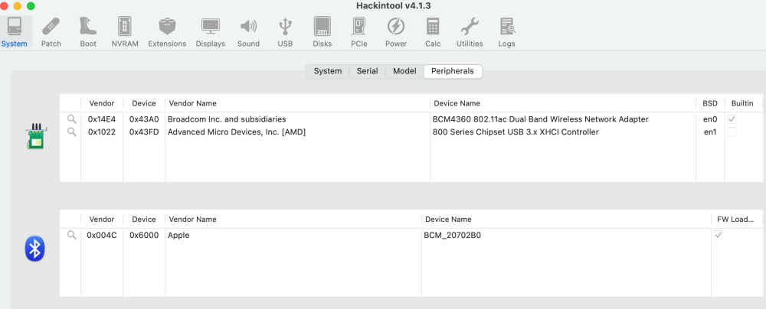Select vendor ID 0x004C cell

click(102, 235)
